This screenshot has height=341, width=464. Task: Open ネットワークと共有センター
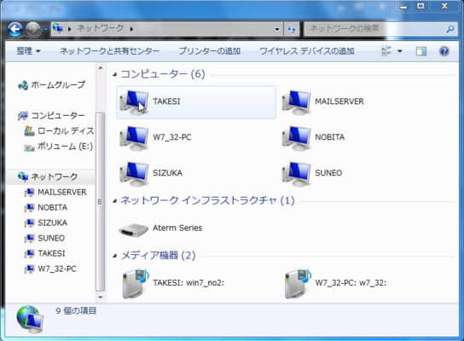pos(109,51)
